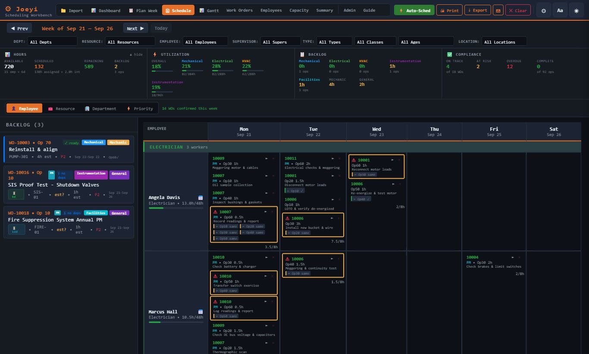Image resolution: width=589 pixels, height=354 pixels.
Task: Remove the Reconnect motor leads card
Action: 399,160
